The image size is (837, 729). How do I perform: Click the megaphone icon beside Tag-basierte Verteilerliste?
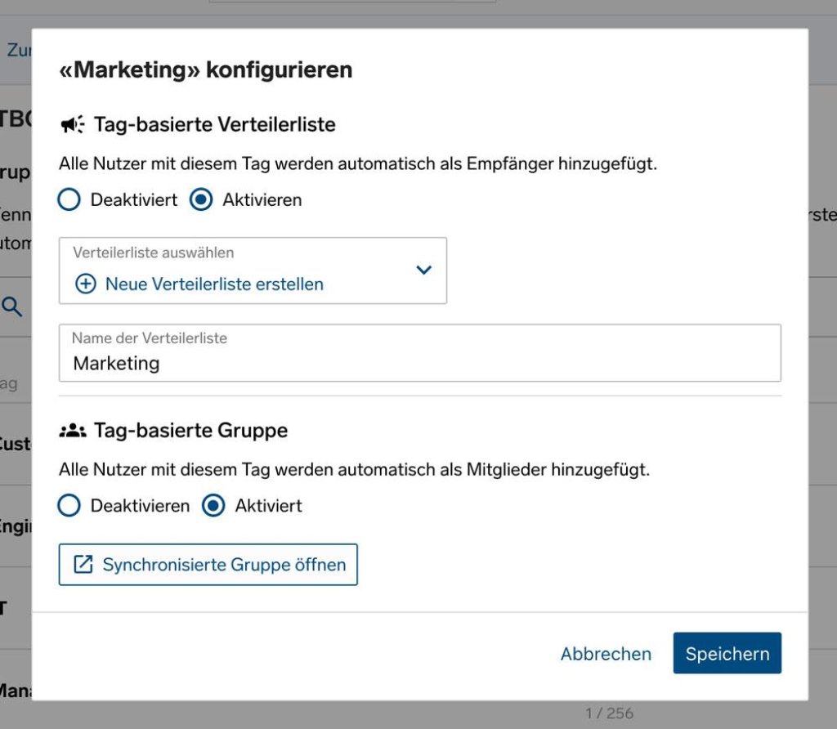(73, 125)
